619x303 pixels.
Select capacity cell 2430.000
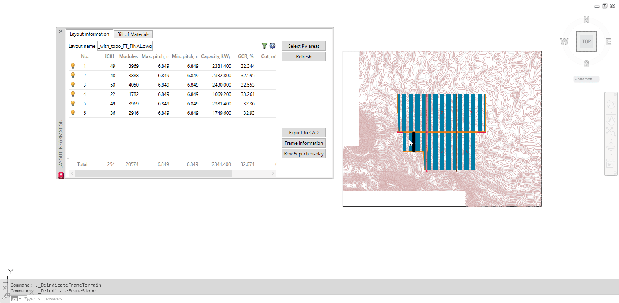click(222, 85)
